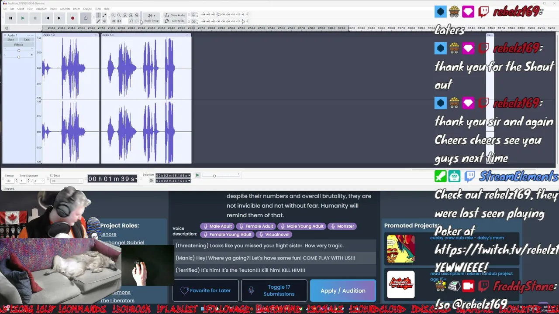
Task: Adjust the recording level slider
Action: click(218, 14)
